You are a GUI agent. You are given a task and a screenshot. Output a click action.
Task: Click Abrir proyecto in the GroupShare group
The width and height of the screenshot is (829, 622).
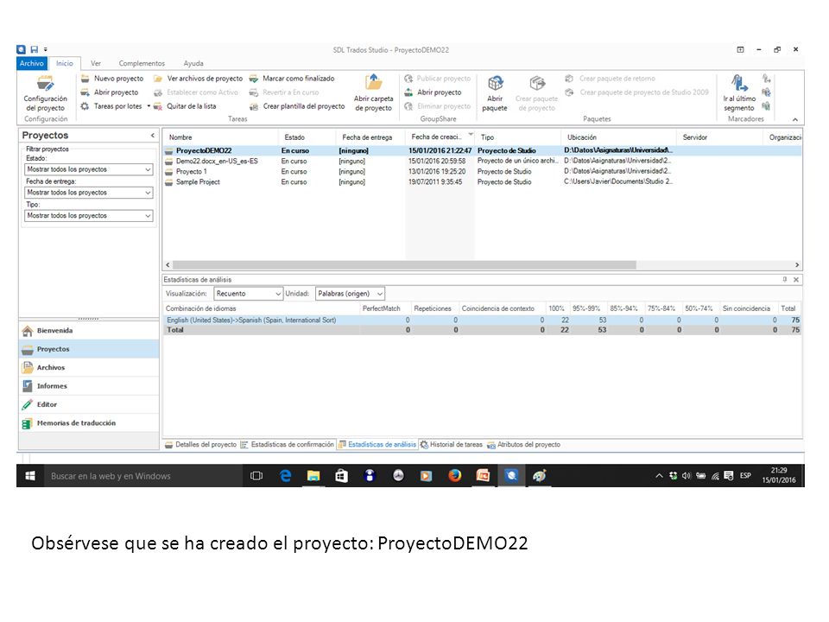433,92
